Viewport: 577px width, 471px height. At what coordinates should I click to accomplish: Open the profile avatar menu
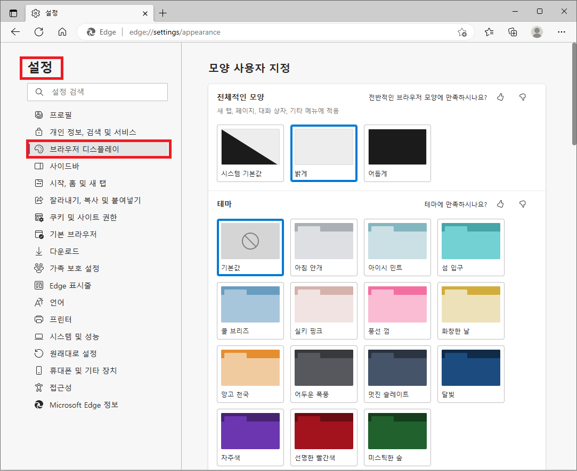click(x=537, y=32)
